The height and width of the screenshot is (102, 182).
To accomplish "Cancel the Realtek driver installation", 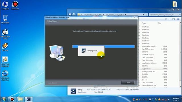I will click(x=128, y=82).
